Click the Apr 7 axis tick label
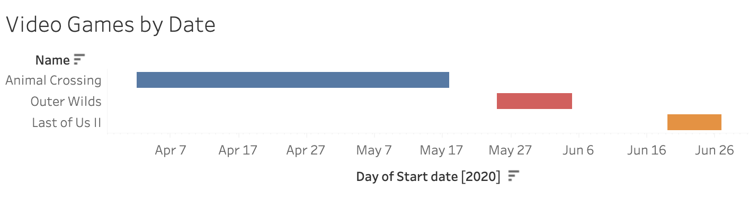The width and height of the screenshot is (749, 200). tap(171, 150)
